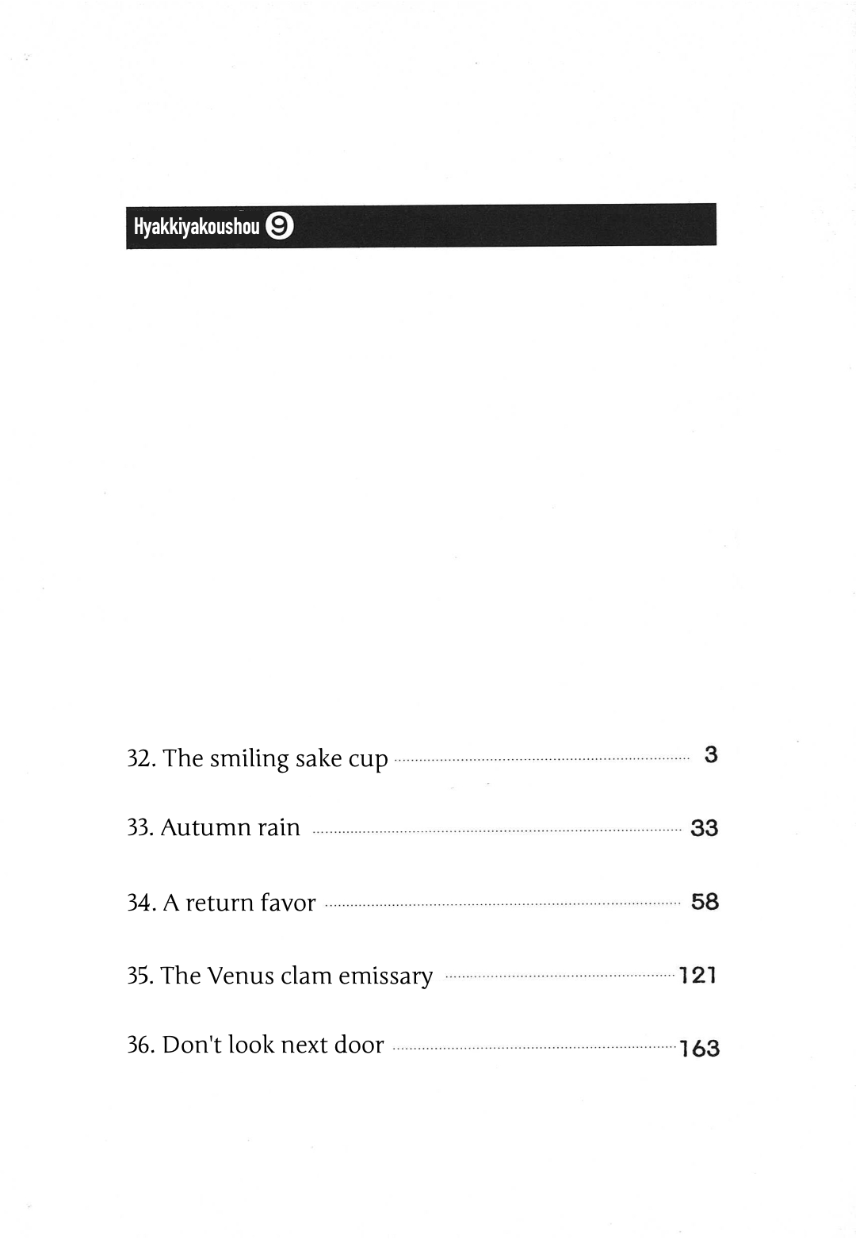
Task: Click the Hyakkiyakoushou title text
Action: tap(197, 227)
